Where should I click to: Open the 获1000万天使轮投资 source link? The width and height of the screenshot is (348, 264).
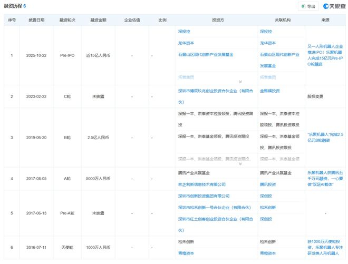pos(325,247)
